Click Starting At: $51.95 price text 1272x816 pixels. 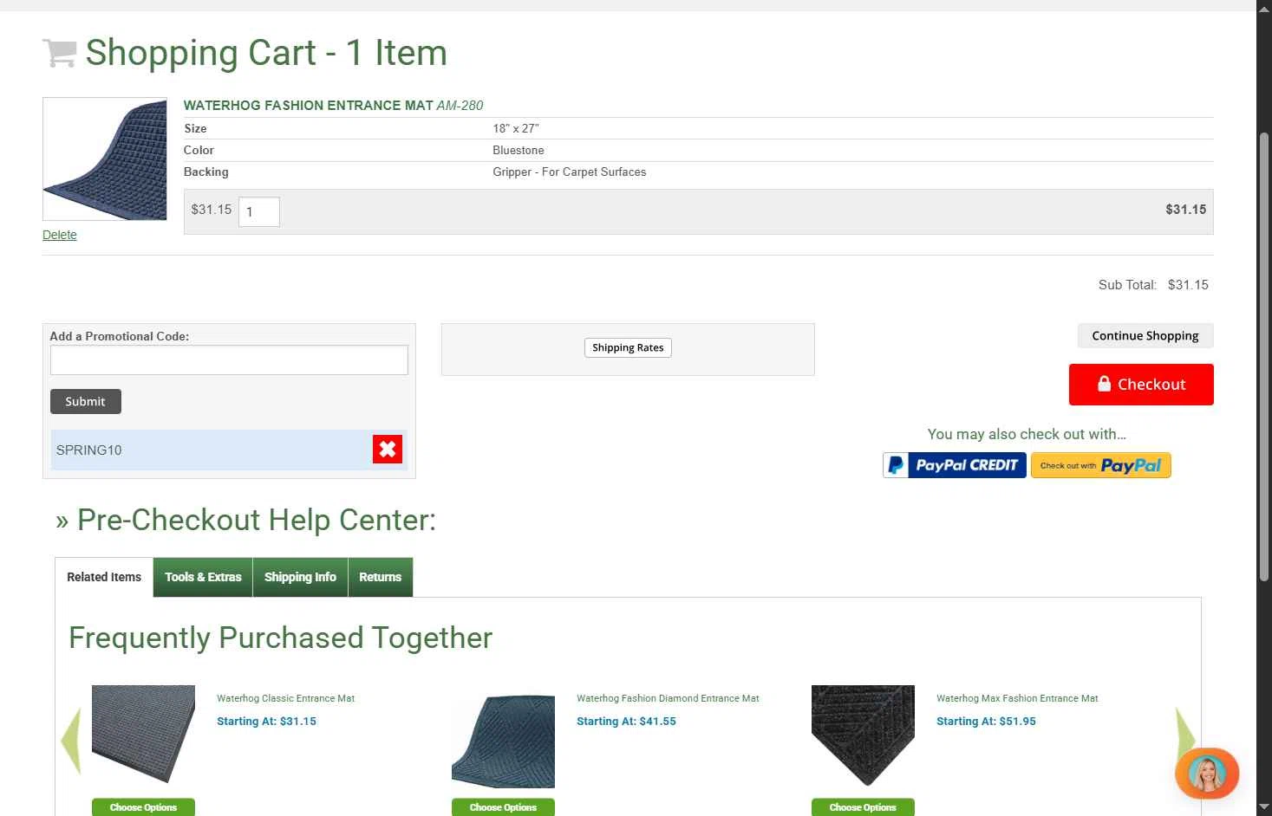pyautogui.click(x=986, y=722)
